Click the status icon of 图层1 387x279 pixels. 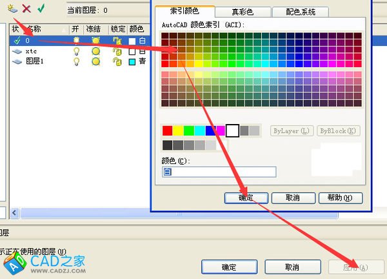17,61
